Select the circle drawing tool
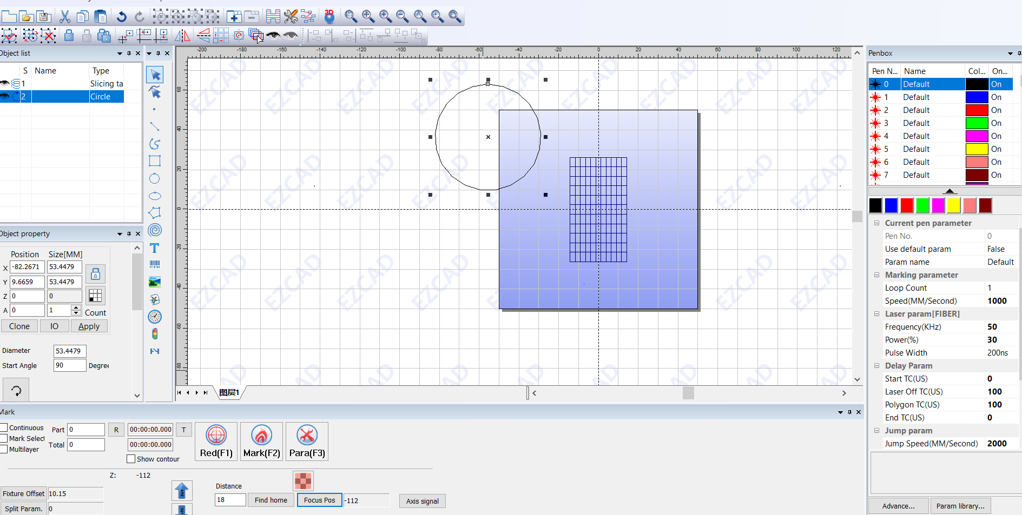Screen dimensions: 1022x515 click(x=155, y=178)
